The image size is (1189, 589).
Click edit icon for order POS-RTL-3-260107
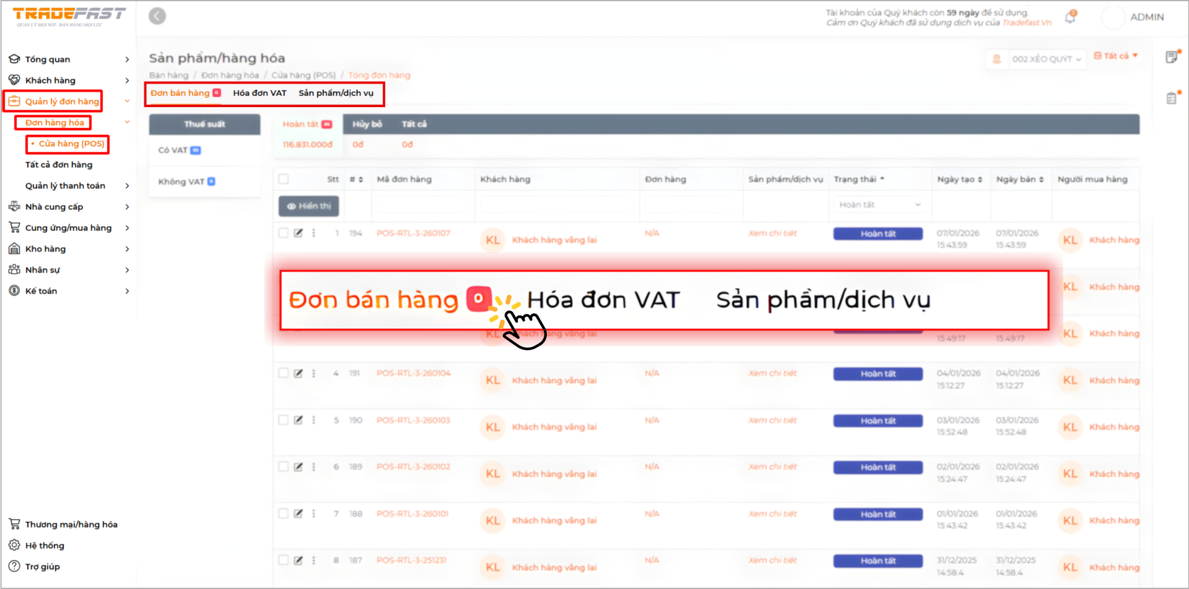point(298,233)
